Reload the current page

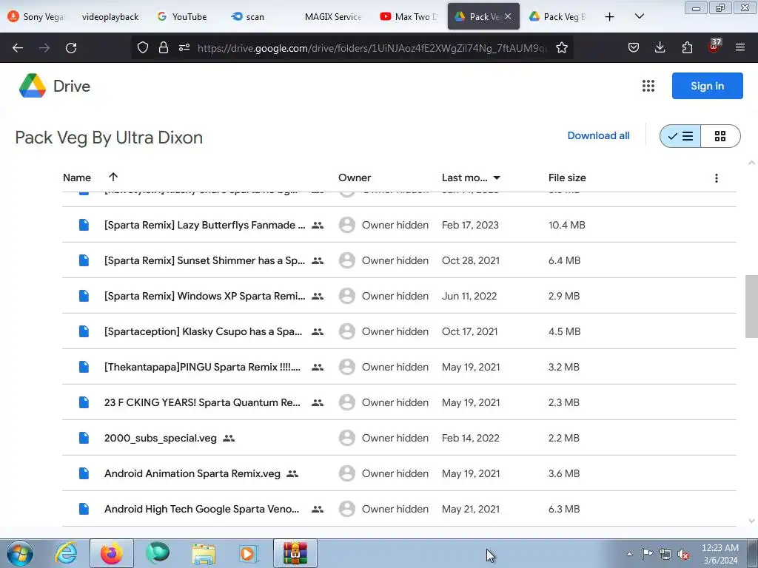click(x=71, y=48)
